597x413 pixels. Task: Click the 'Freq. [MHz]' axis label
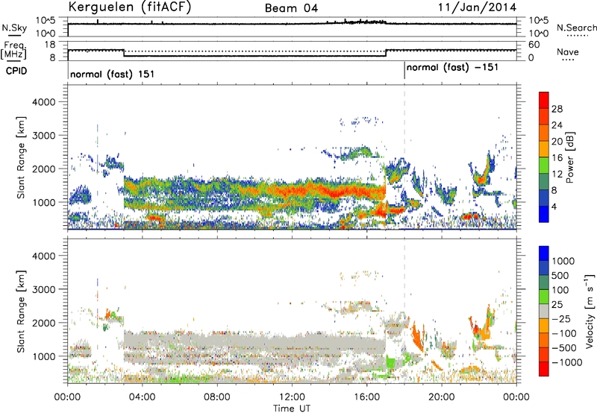point(13,51)
